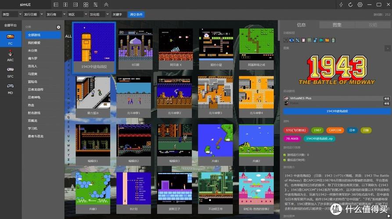The height and width of the screenshot is (219, 392).
Task: Click the 清空条件 button
Action: 136,14
